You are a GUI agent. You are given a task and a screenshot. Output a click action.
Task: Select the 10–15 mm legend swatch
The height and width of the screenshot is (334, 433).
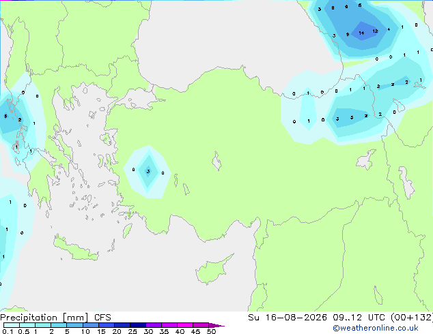click(x=90, y=325)
